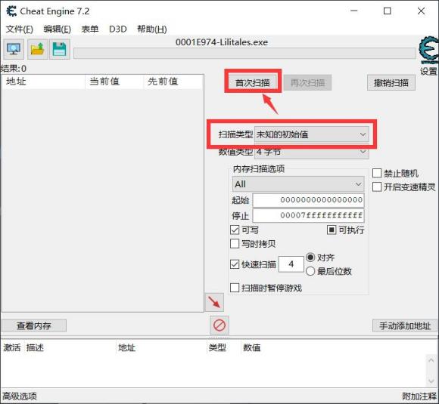Click the scan progress bar
This screenshot has width=439, height=404.
pos(244,53)
